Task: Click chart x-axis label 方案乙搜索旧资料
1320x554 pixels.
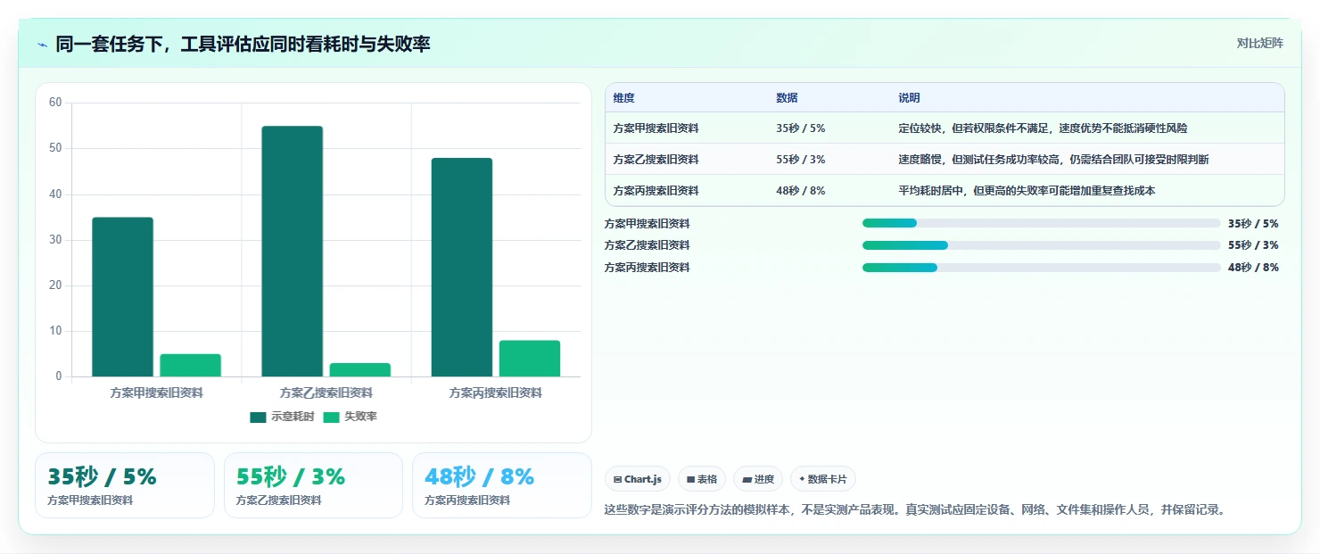Action: 326,393
